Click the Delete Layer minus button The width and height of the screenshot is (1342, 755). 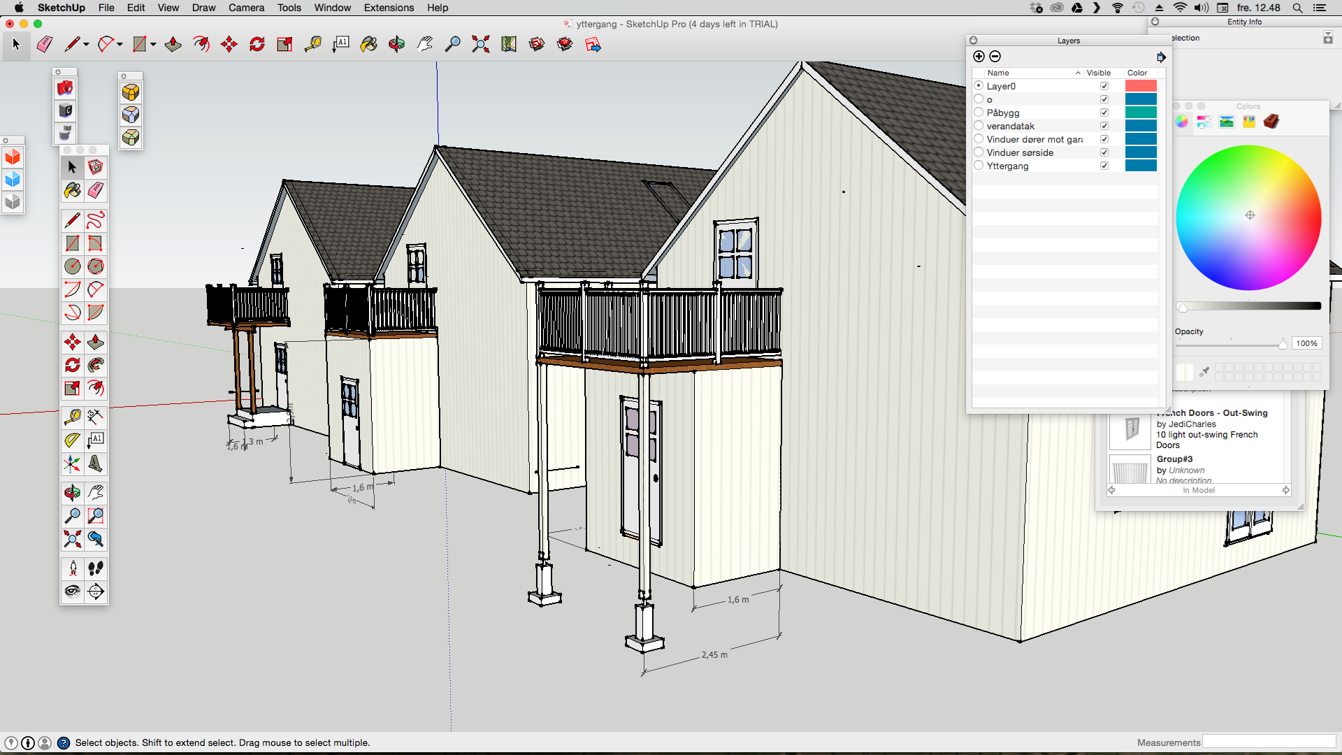(x=995, y=56)
